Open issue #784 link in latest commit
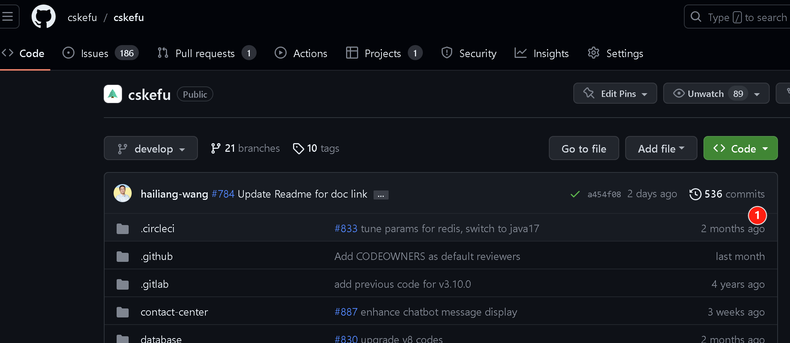Viewport: 790px width, 343px height. (x=223, y=194)
